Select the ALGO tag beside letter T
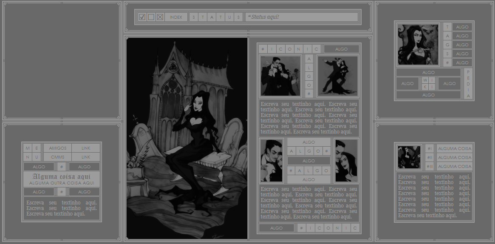 click(462, 27)
